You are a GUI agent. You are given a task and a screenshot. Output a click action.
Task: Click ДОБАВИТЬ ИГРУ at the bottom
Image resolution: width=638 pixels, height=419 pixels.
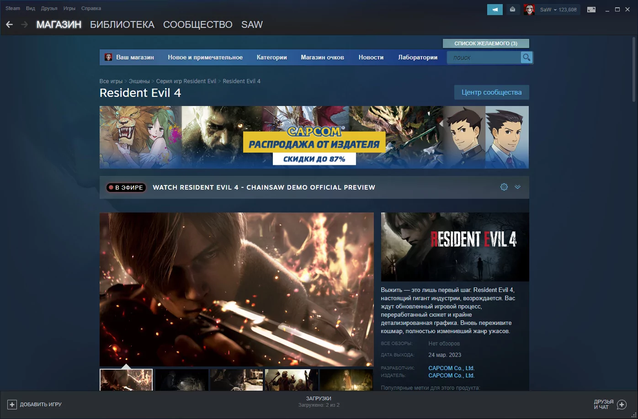[x=41, y=404]
